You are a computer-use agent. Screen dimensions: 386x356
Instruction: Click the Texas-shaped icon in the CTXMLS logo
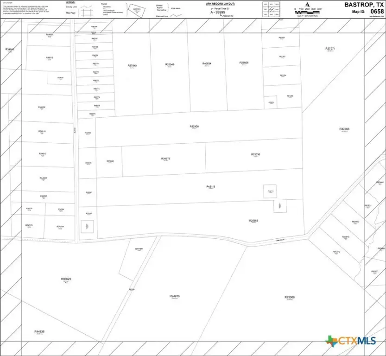click(331, 341)
